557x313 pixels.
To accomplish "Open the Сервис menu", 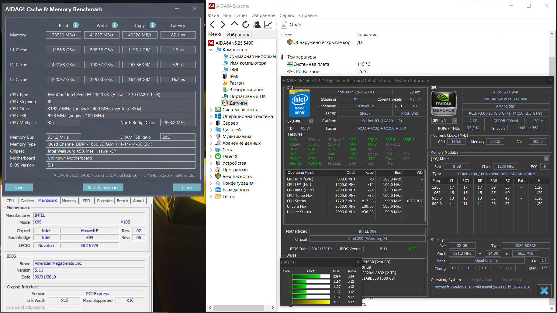I will pyautogui.click(x=287, y=15).
